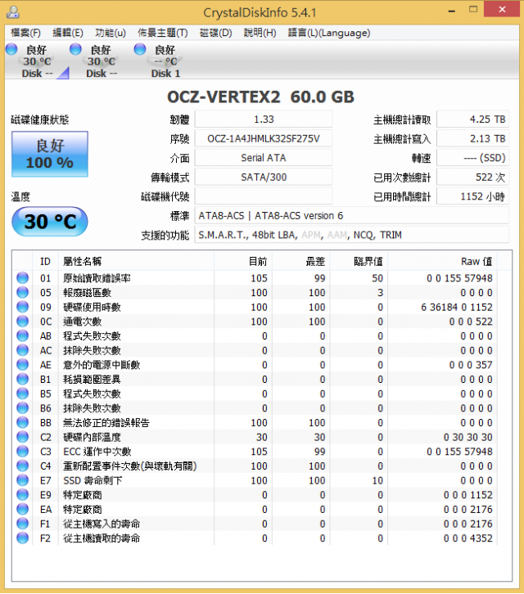Image resolution: width=524 pixels, height=594 pixels.
Task: Click status orb for attribute 01 原始讀取錯誤率
Action: 22,277
